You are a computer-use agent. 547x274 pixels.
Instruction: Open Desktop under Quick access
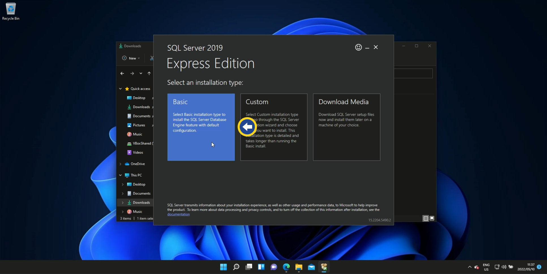[x=139, y=98]
